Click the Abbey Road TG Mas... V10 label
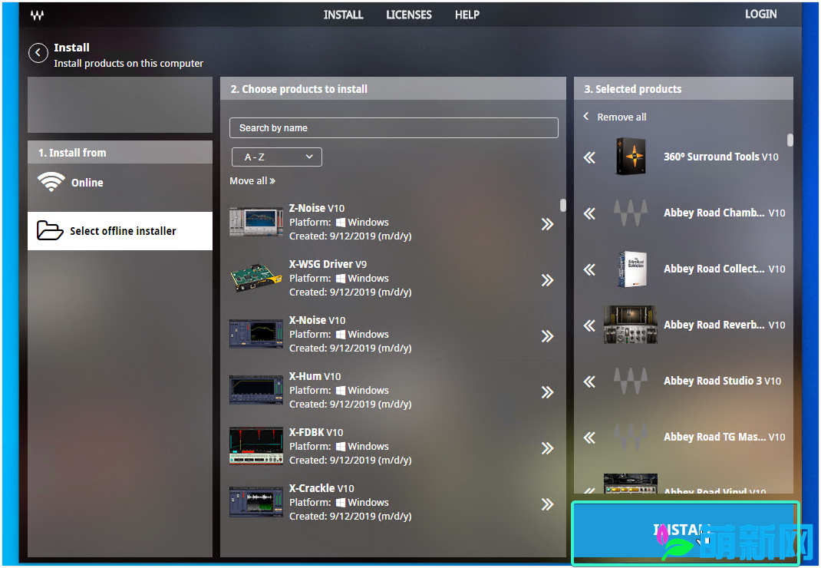821x568 pixels. (x=724, y=437)
